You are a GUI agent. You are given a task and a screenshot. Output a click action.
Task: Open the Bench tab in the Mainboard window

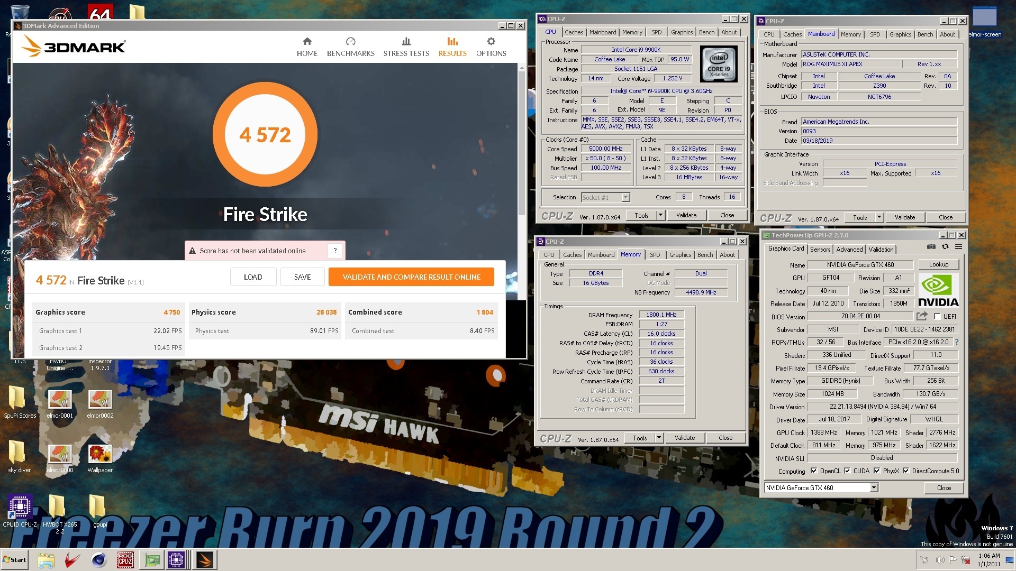925,34
